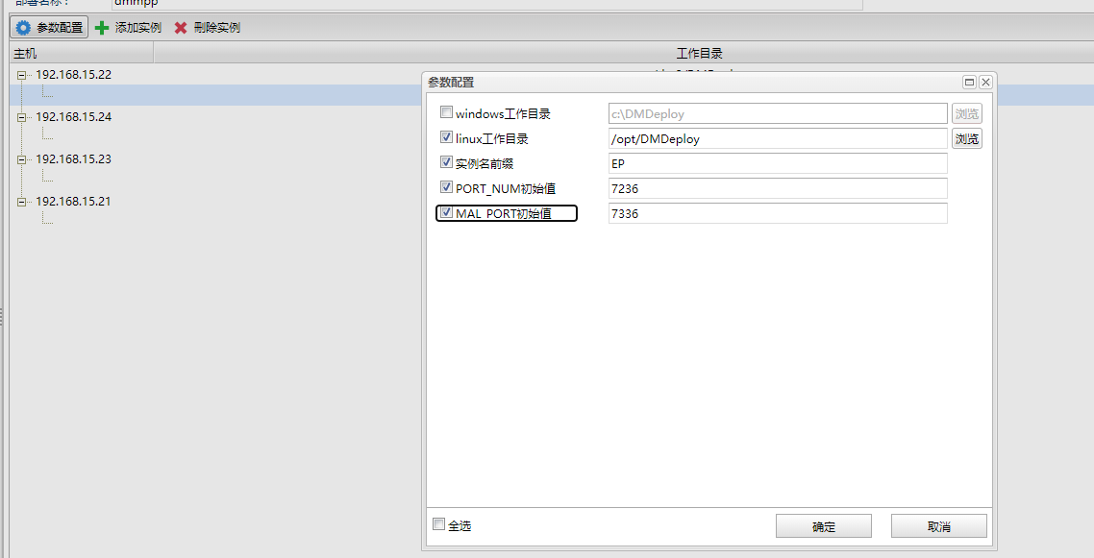Toggle the 实例名前缀 checkbox

point(446,161)
